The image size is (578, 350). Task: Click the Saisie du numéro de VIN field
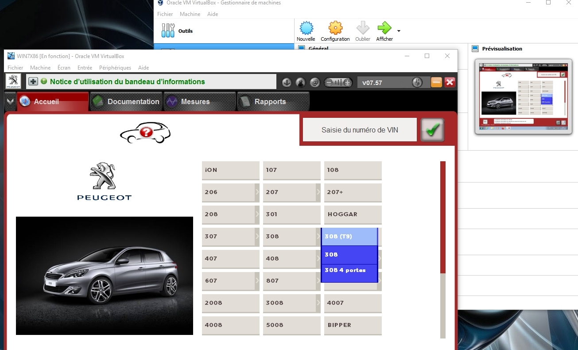(x=360, y=130)
